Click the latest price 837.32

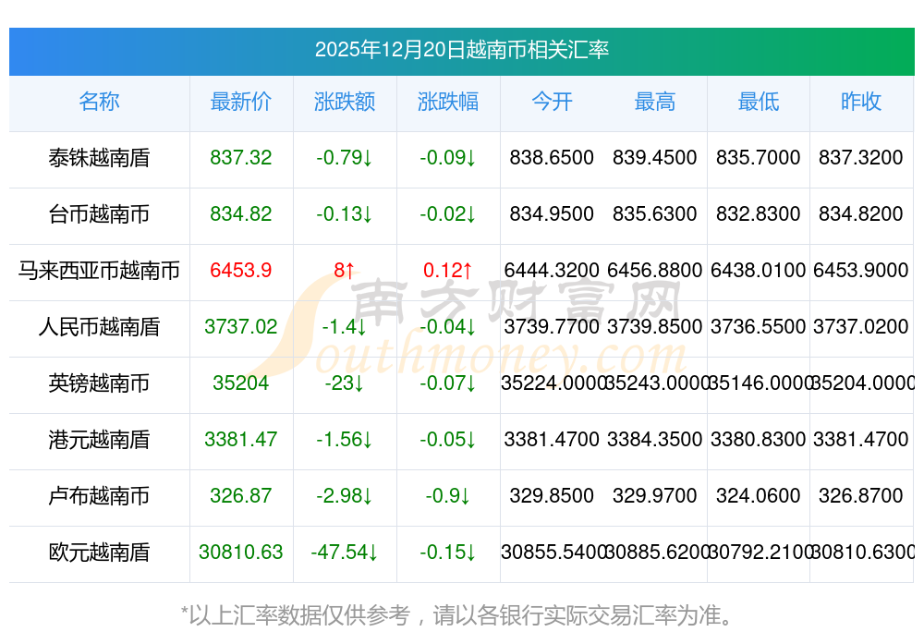(x=240, y=157)
